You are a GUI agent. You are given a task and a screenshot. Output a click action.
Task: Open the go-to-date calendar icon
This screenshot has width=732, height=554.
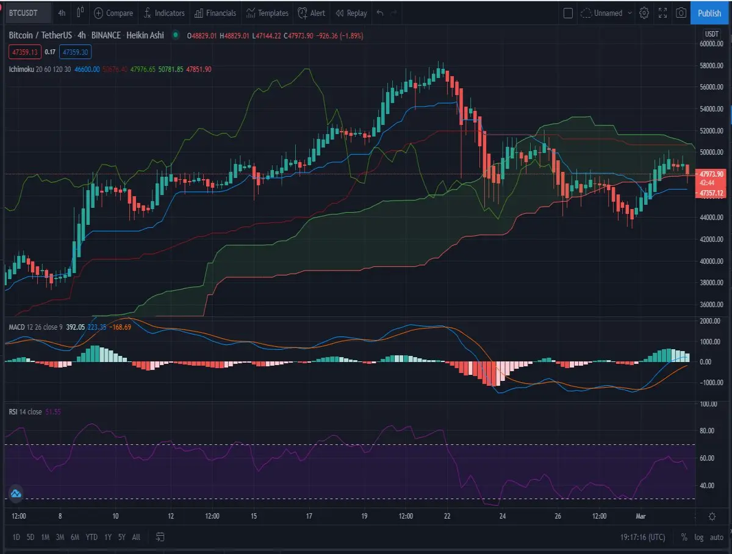160,537
